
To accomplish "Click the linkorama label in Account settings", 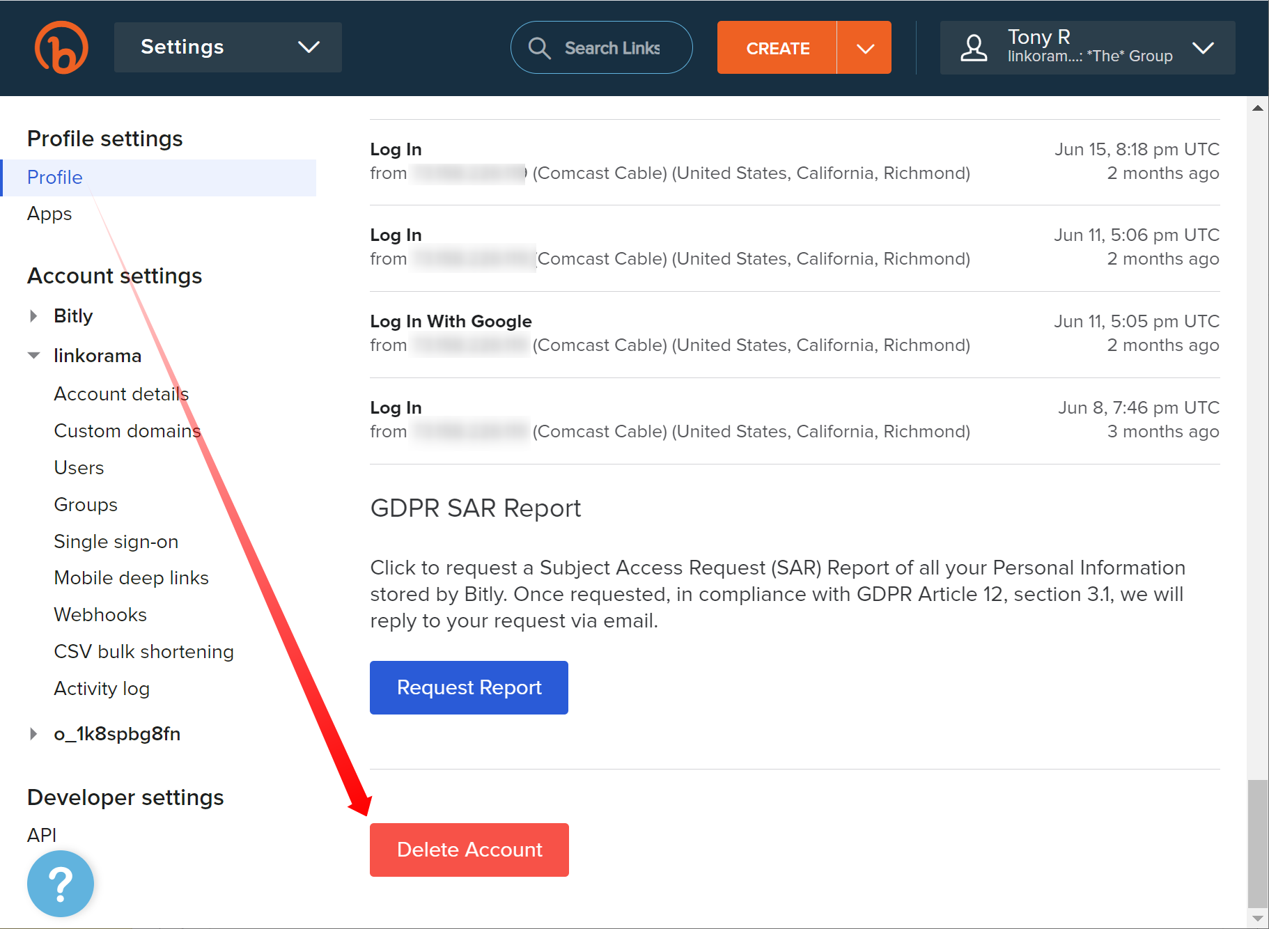I will click(x=98, y=356).
